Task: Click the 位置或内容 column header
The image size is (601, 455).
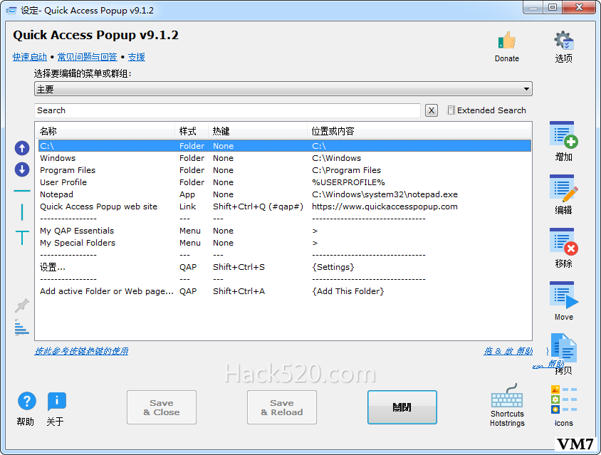Action: tap(419, 131)
